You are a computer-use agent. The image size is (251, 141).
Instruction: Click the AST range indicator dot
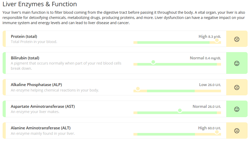tap(180, 110)
